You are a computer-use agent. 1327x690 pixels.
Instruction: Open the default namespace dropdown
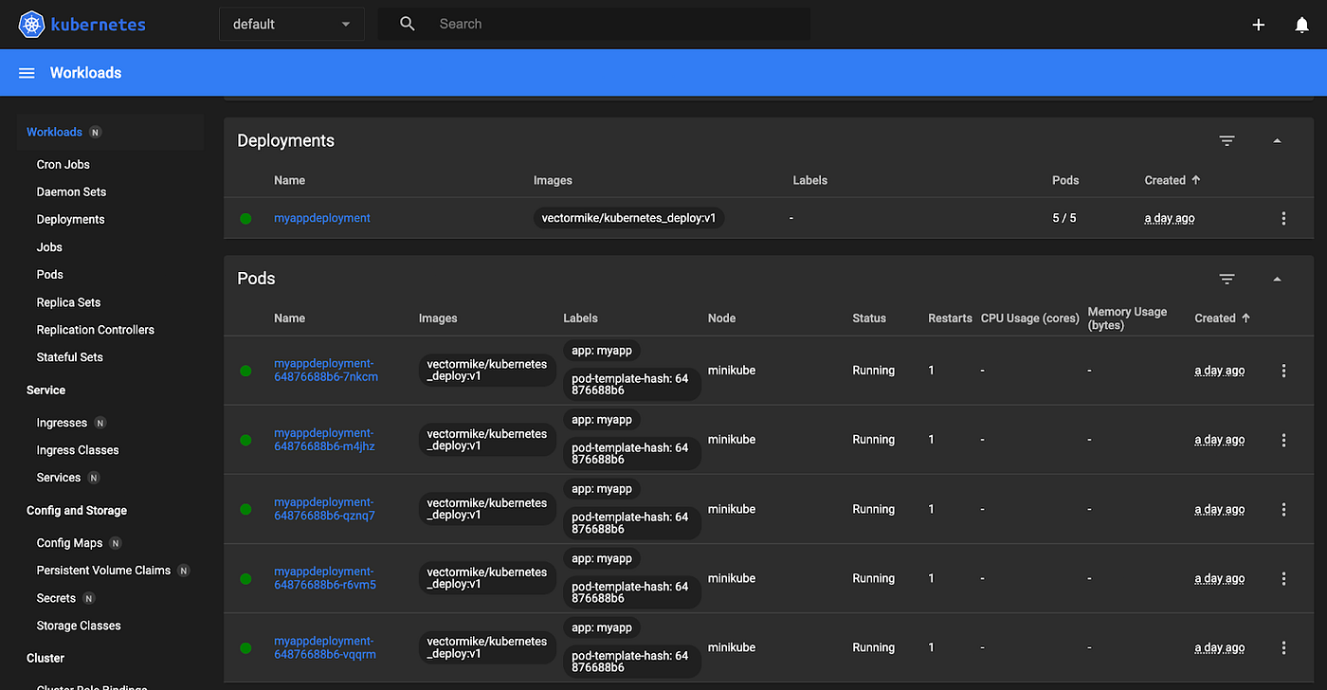tap(292, 25)
